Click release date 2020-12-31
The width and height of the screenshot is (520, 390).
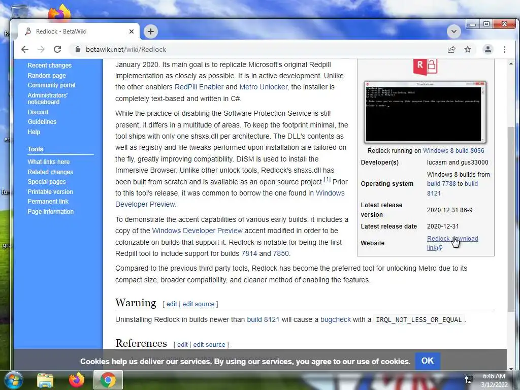[x=443, y=226]
